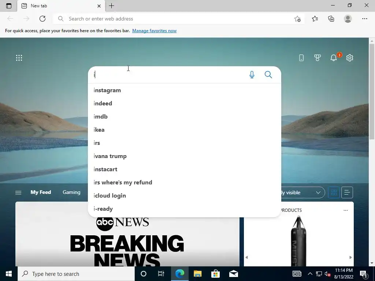The width and height of the screenshot is (375, 281).
Task: Open the muted volume tray icon
Action: [x=327, y=274]
